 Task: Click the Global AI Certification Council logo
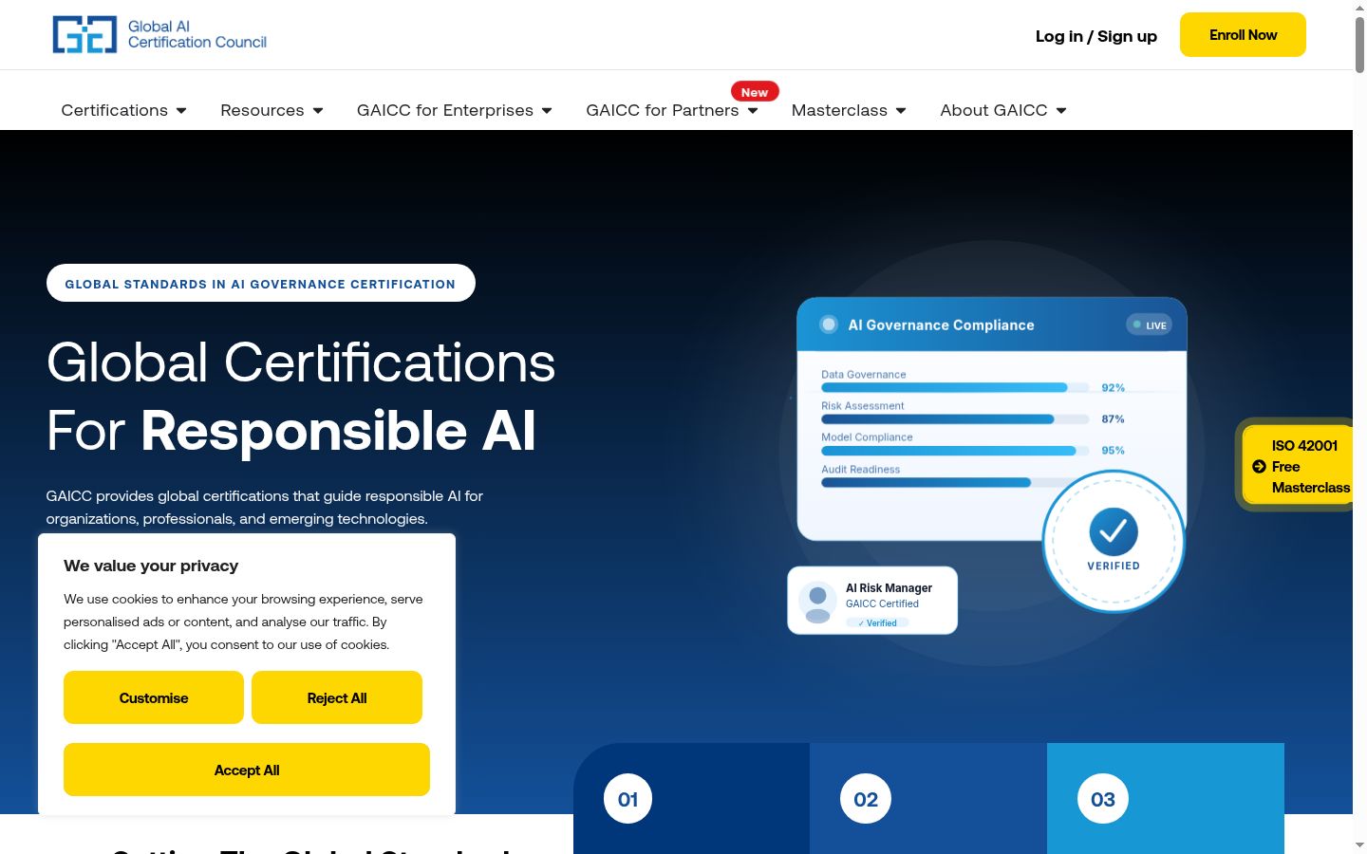[x=159, y=34]
